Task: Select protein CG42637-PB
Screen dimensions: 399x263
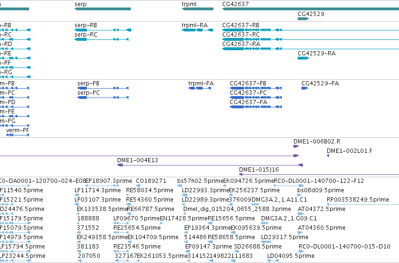Action: click(x=256, y=88)
